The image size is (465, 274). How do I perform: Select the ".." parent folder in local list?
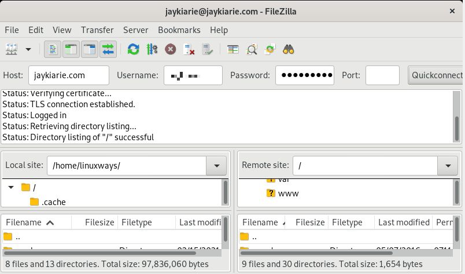(112, 237)
